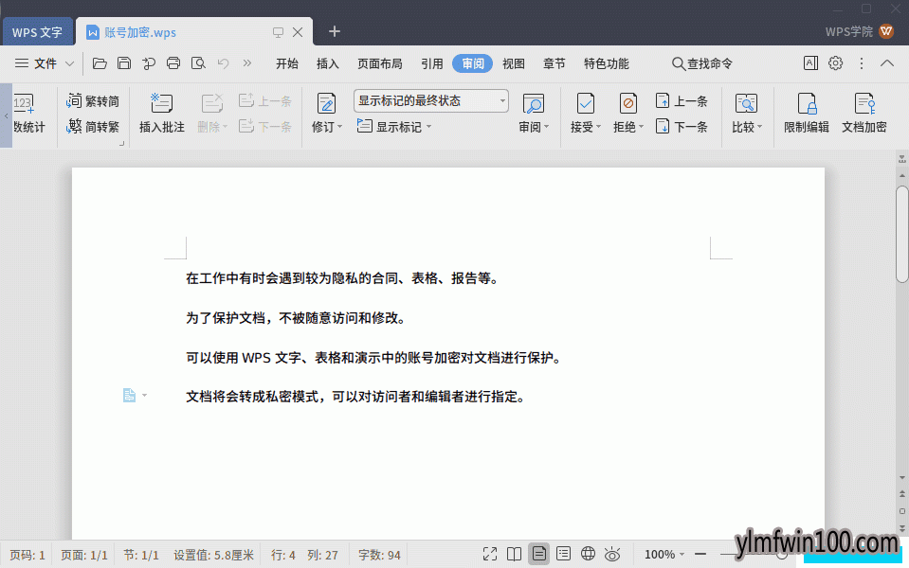The image size is (909, 568).
Task: Convert Simplified to Traditional Chinese (简转繁)
Action: coord(93,126)
